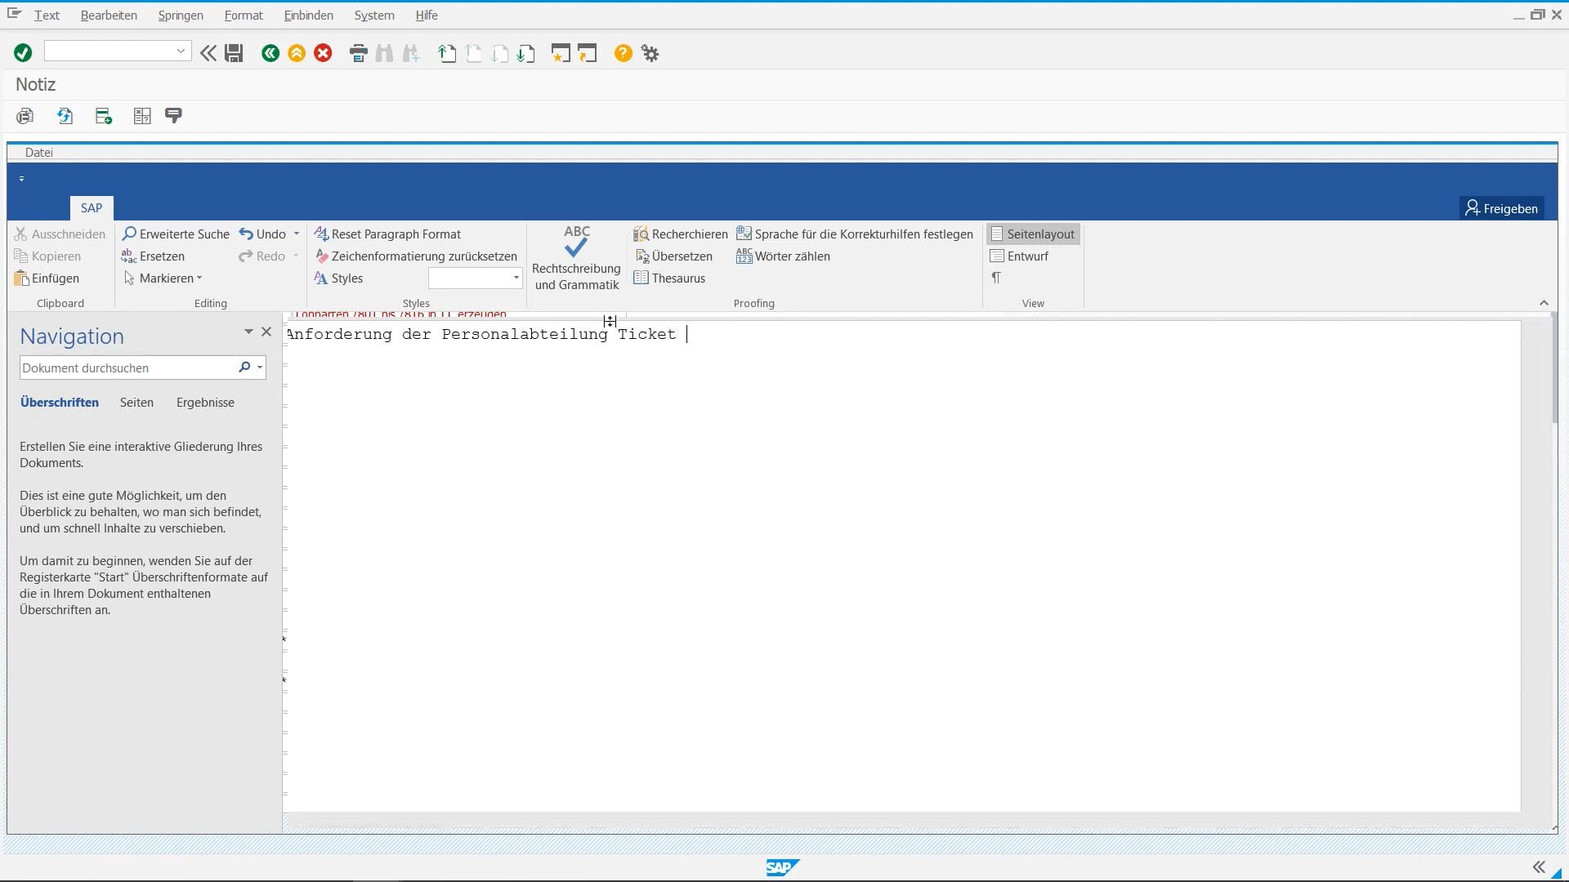Click the document refresh icon under Notiz
Image resolution: width=1569 pixels, height=882 pixels.
pos(65,116)
